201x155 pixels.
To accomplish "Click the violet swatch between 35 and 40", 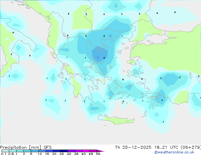I will (79, 151).
